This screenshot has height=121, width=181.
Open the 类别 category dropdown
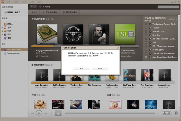coord(35,12)
